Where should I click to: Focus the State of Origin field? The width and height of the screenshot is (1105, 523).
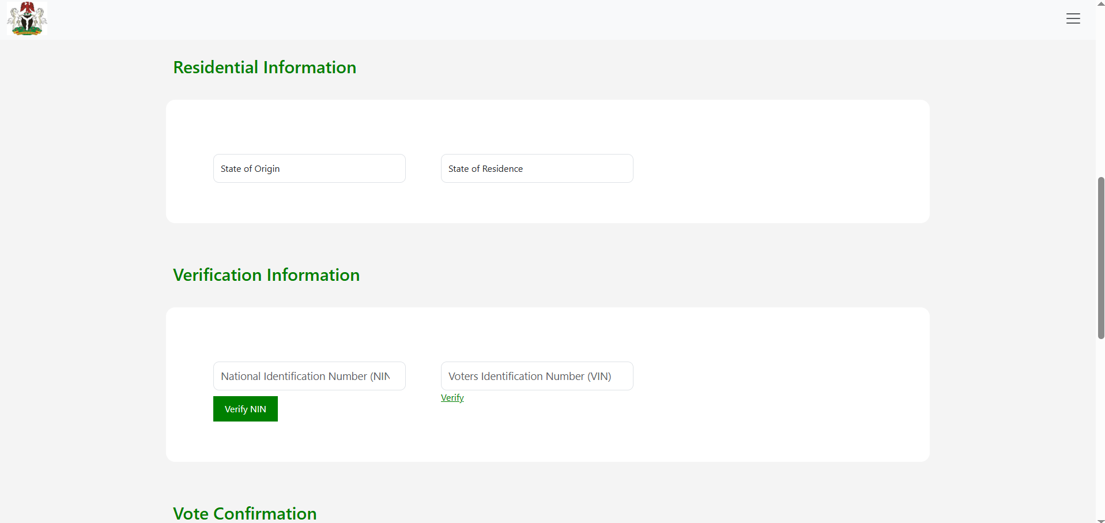click(310, 168)
